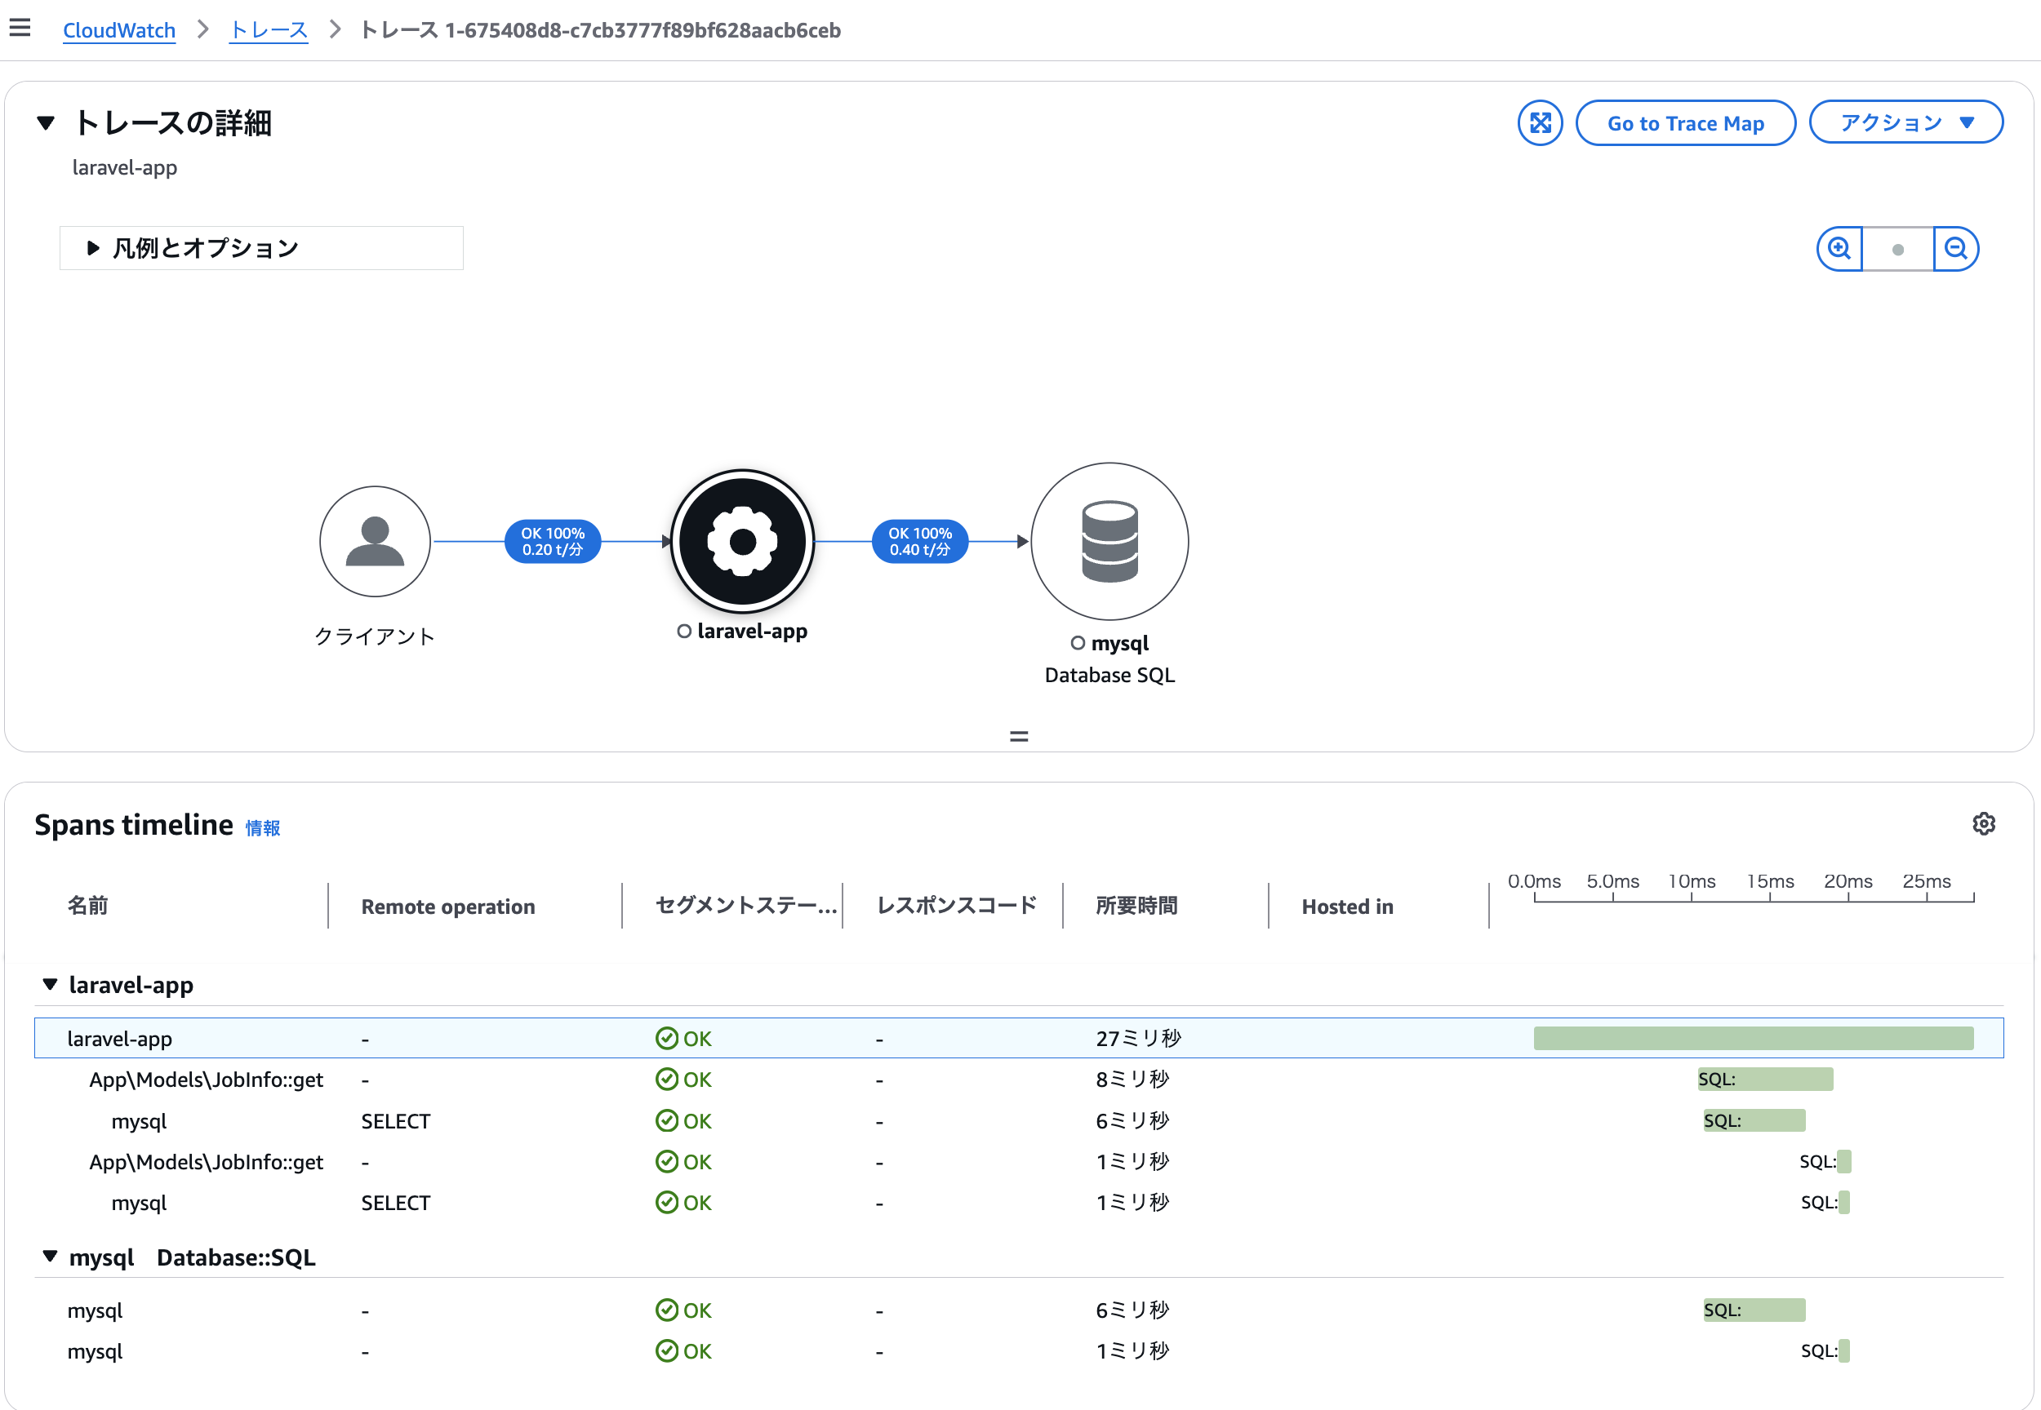
Task: Expand 凡例とオプション panel
Action: click(x=261, y=248)
